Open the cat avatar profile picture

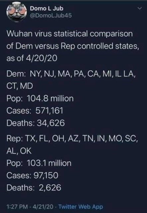pyautogui.click(x=16, y=12)
